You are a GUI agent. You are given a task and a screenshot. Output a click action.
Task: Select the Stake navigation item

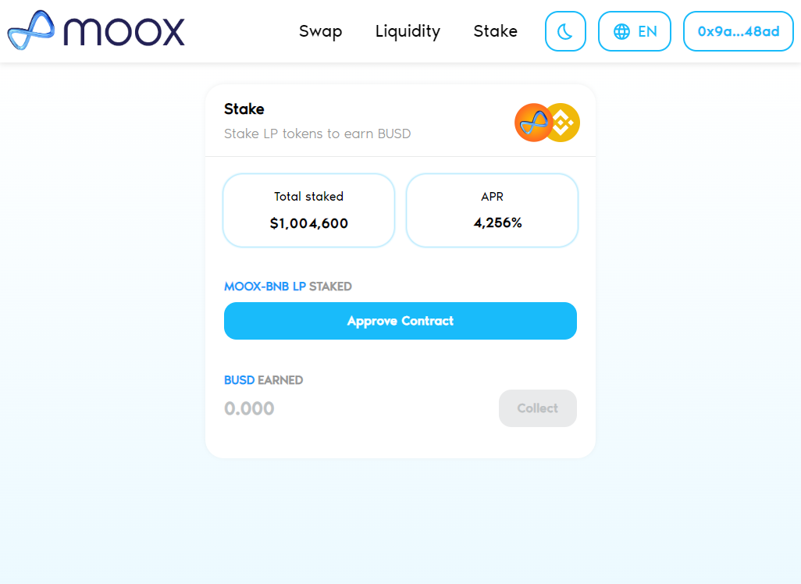click(x=495, y=31)
